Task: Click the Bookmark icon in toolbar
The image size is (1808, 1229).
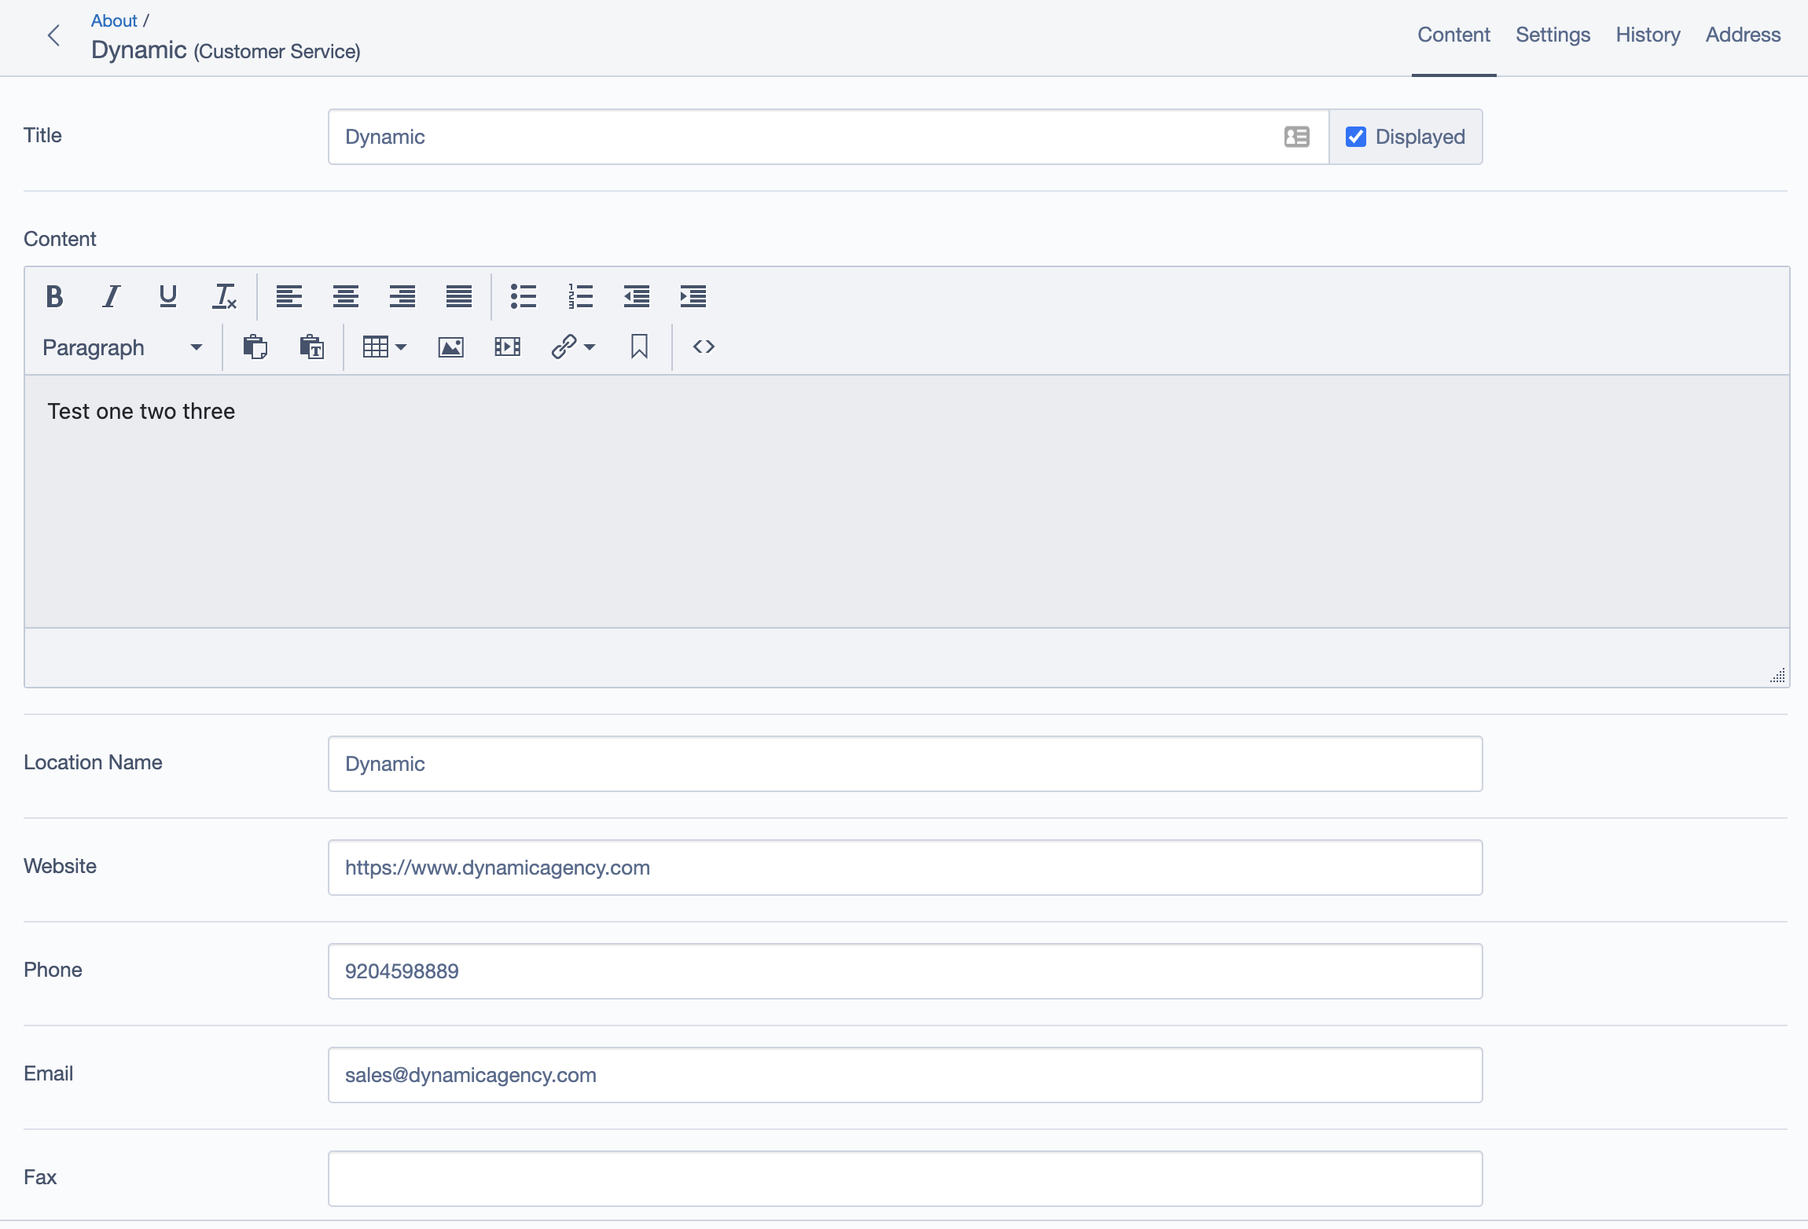Action: coord(639,347)
